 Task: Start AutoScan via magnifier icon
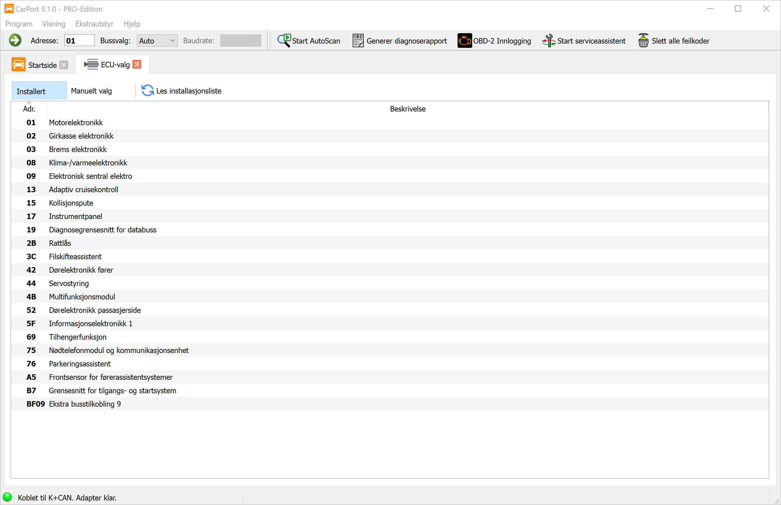point(284,40)
